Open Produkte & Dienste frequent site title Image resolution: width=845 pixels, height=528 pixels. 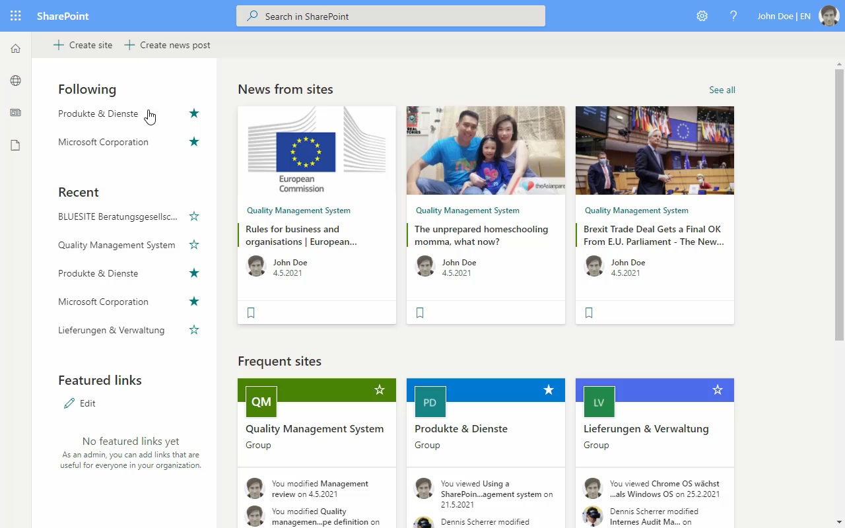[x=461, y=429]
